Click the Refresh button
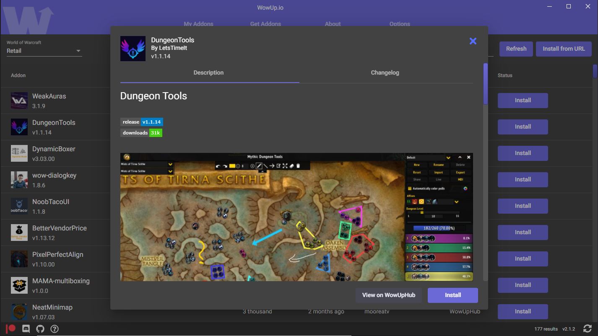Screen dimensions: 598x336 [x=516, y=49]
